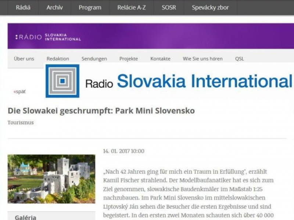Open the Galéria section

click(25, 217)
